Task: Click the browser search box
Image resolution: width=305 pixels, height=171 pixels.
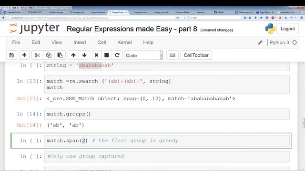Action: (x=215, y=18)
